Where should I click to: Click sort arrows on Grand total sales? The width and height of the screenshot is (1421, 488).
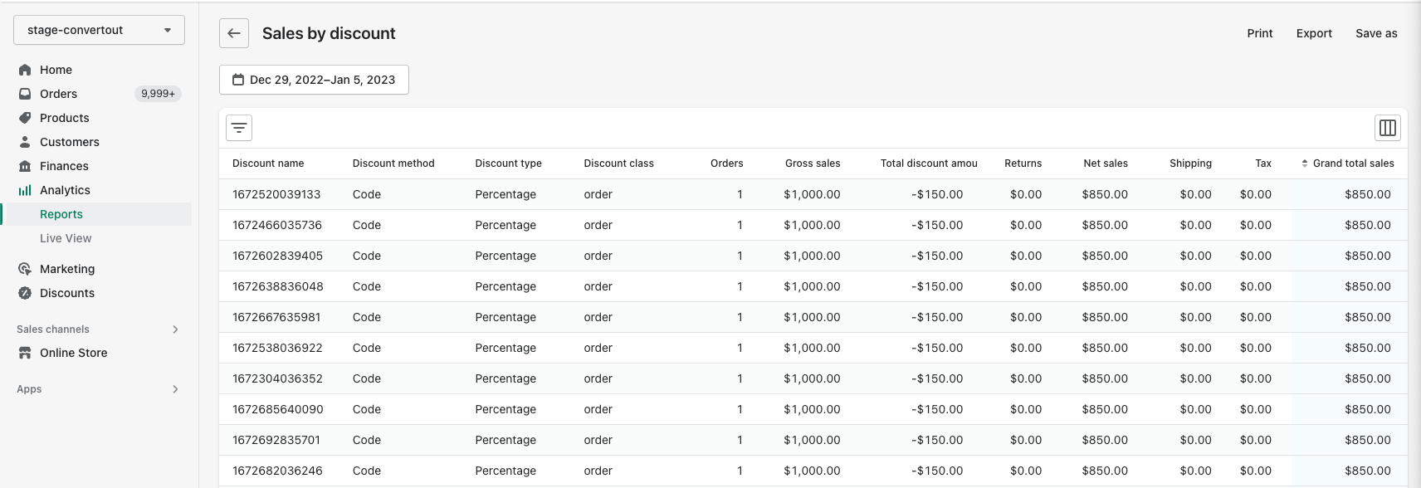tap(1305, 163)
